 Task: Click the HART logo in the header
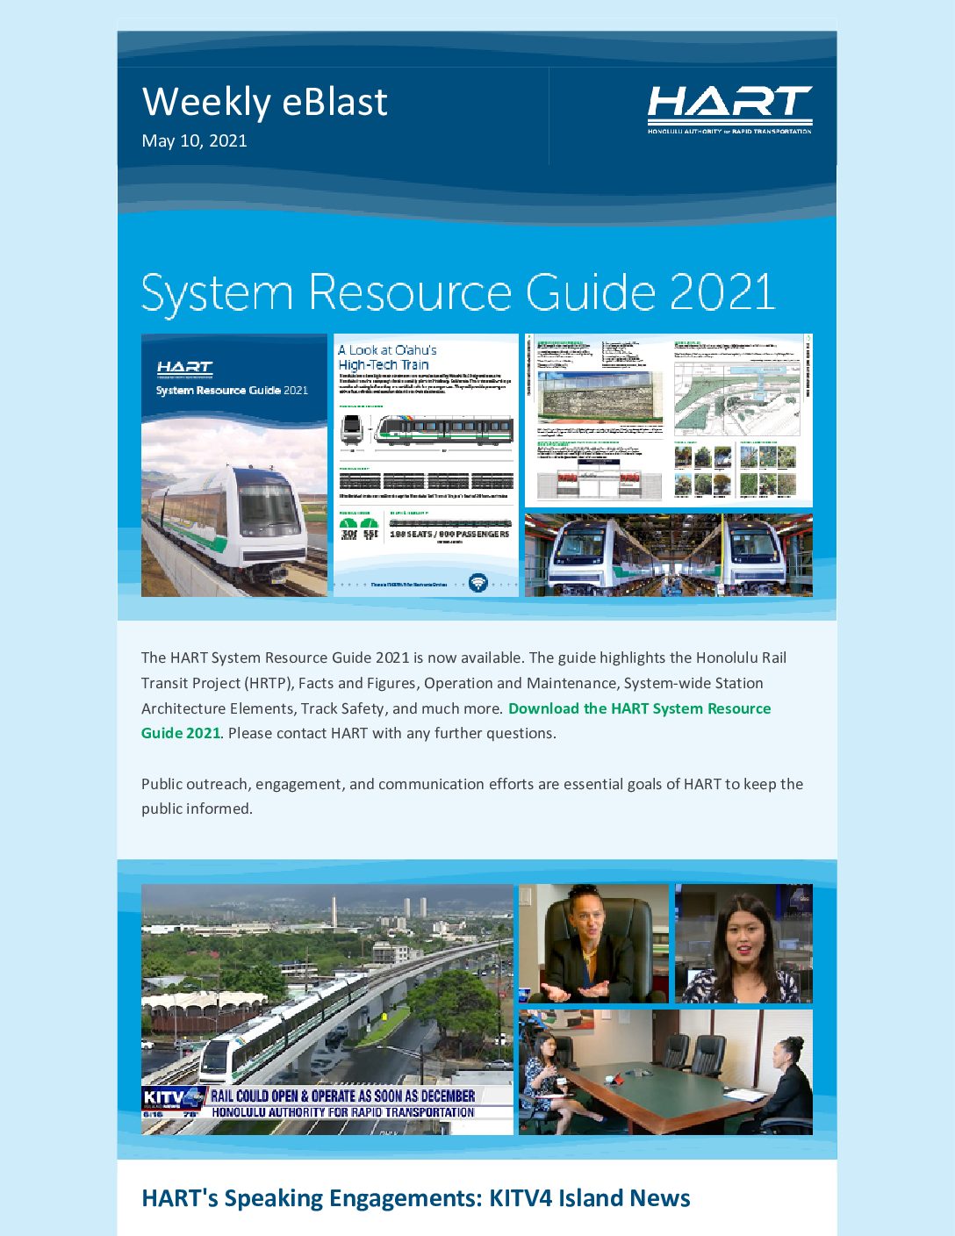click(x=729, y=109)
